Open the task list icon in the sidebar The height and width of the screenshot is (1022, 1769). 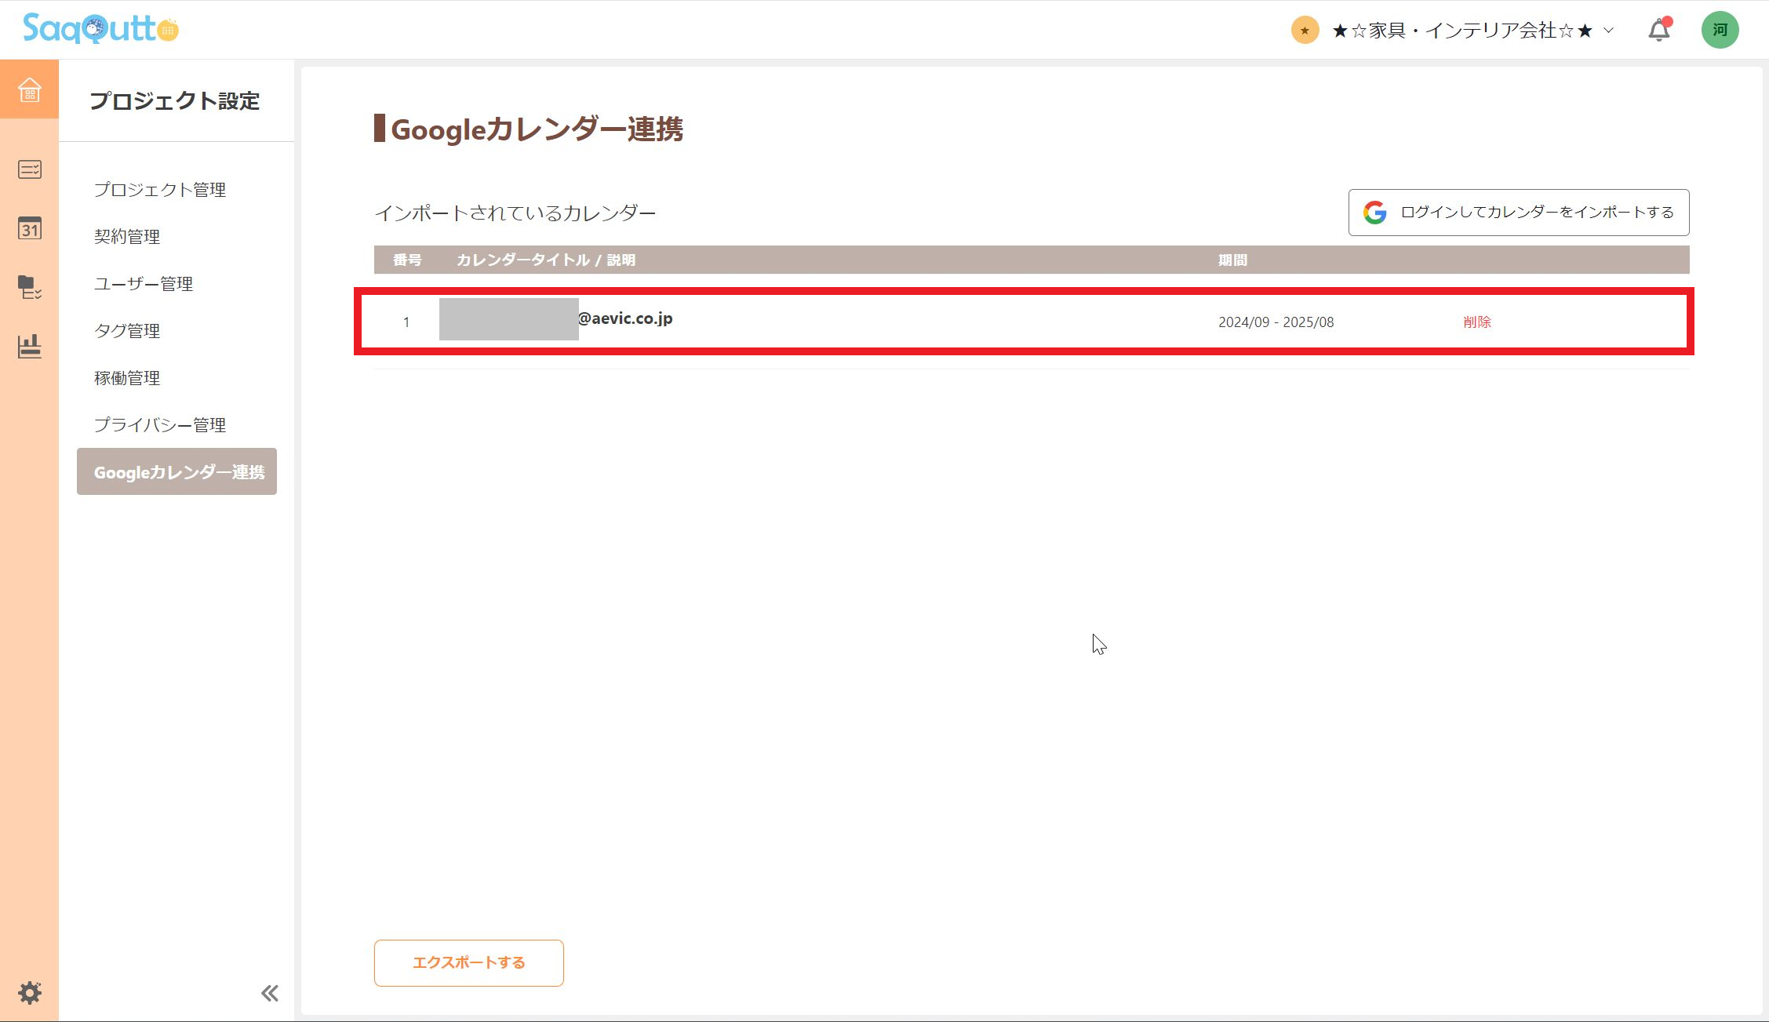click(29, 169)
